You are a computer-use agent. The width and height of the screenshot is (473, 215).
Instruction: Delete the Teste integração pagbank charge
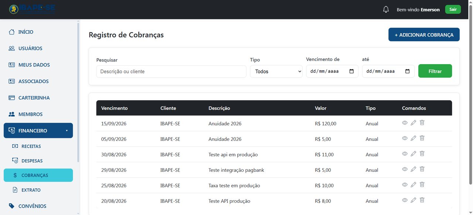coord(422,169)
